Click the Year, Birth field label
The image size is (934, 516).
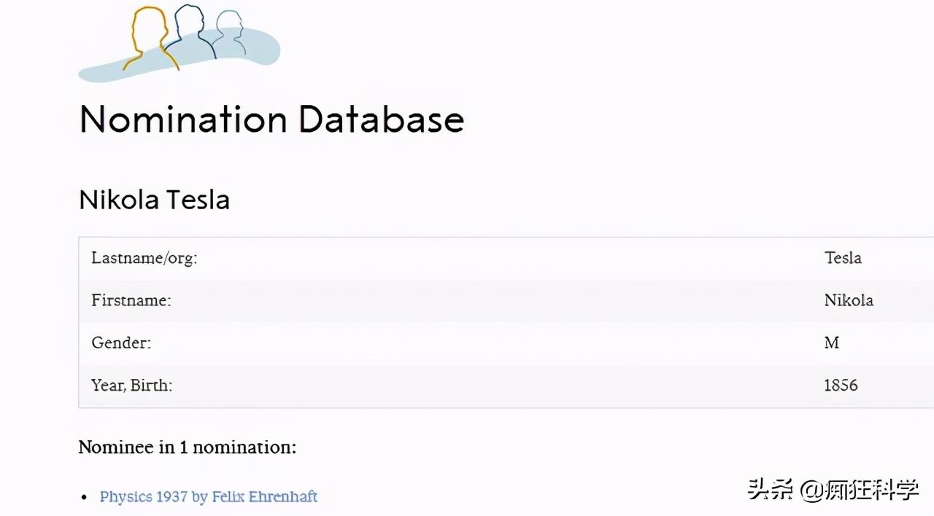(x=131, y=385)
